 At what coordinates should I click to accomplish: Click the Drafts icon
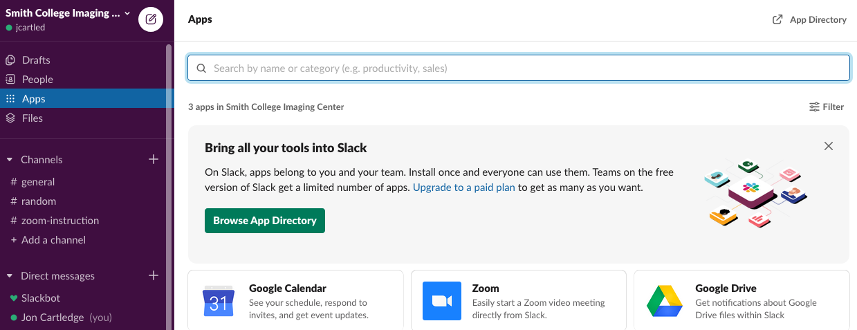[10, 60]
